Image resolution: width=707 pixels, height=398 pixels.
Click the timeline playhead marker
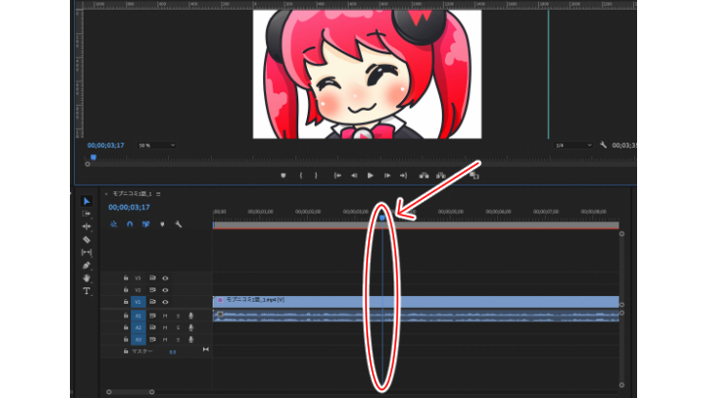pos(383,217)
